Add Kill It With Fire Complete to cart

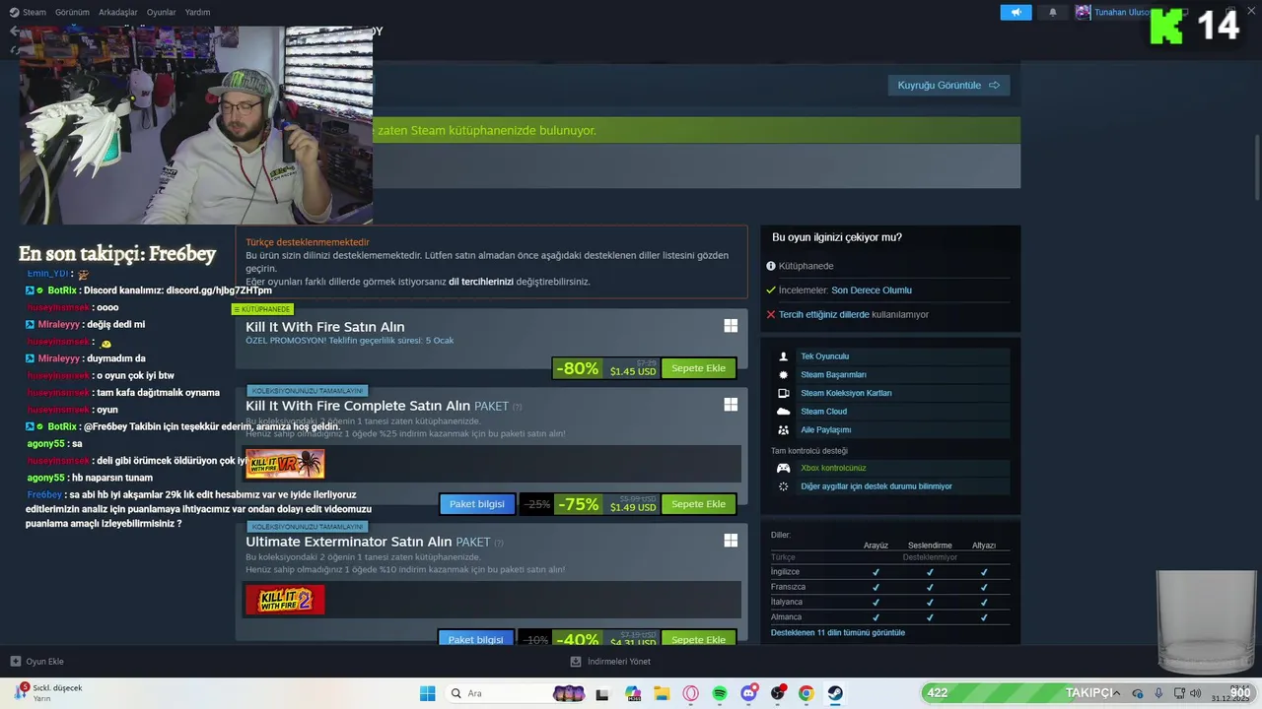point(698,504)
